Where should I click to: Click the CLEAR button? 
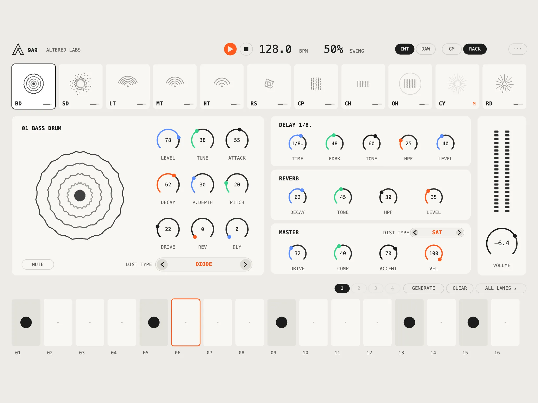[460, 288]
